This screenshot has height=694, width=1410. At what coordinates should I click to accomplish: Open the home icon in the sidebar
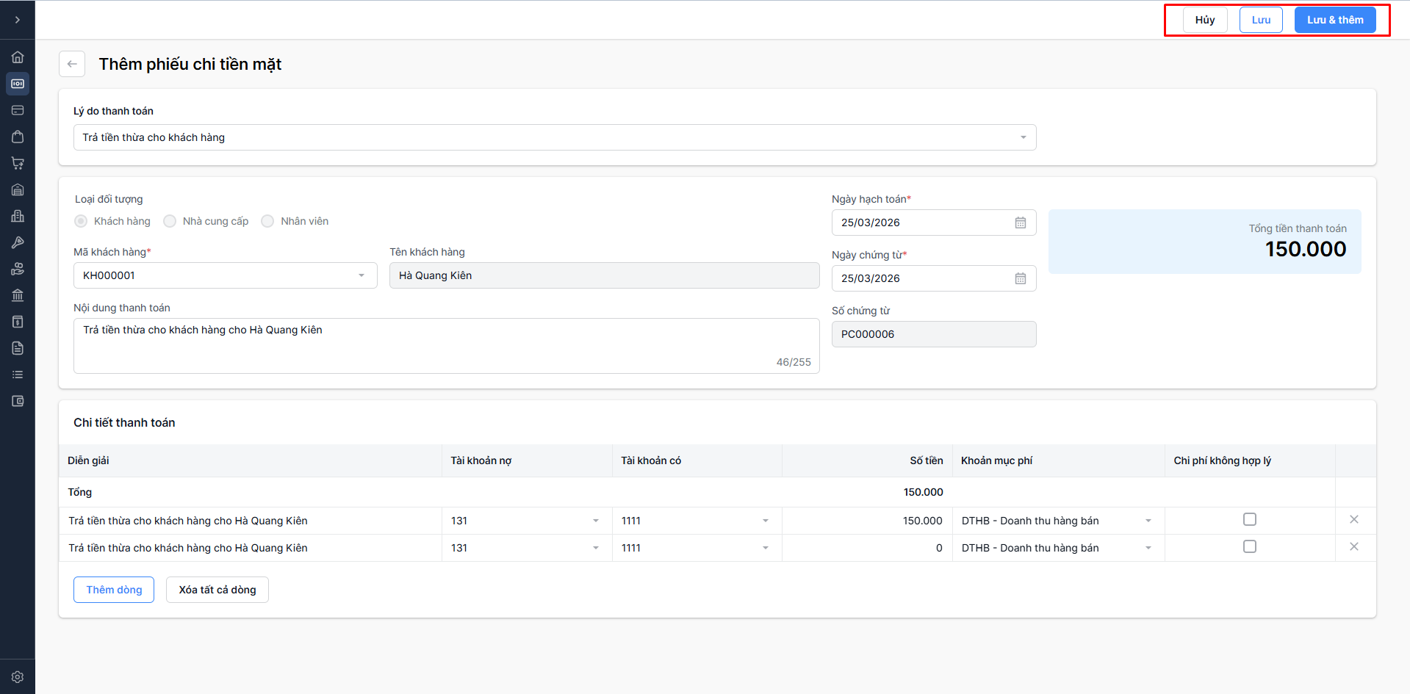click(x=18, y=57)
